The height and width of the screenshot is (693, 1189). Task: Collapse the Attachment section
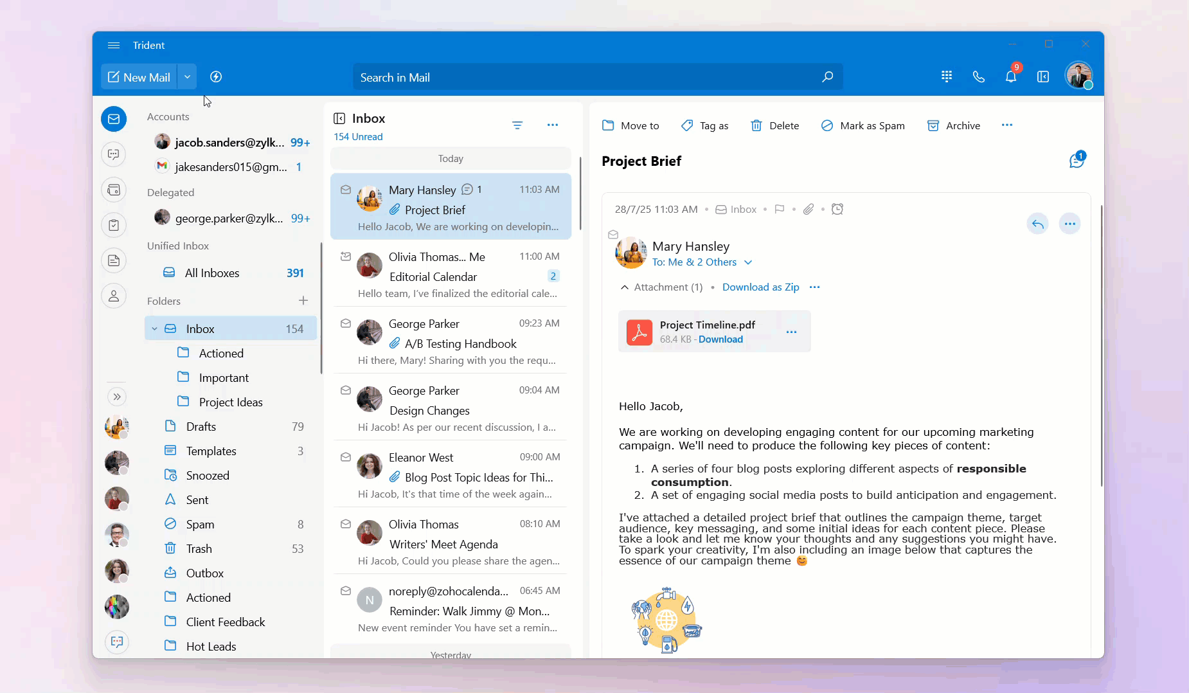624,287
